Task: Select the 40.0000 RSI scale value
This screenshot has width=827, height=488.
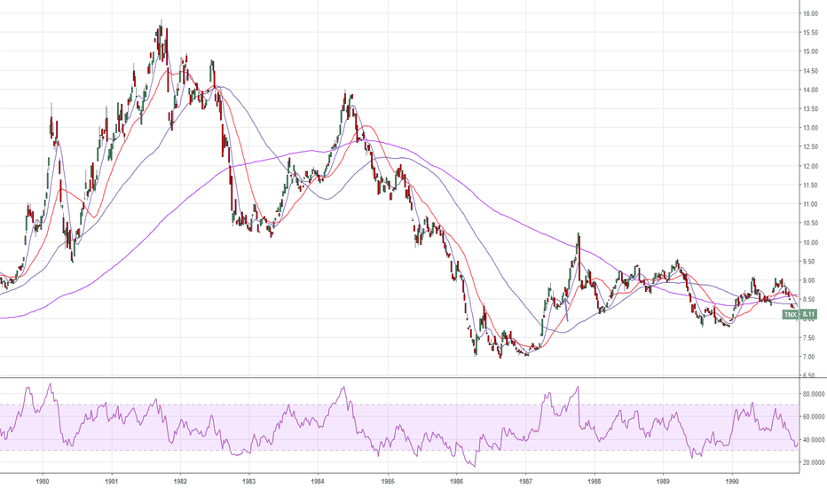Action: (814, 440)
